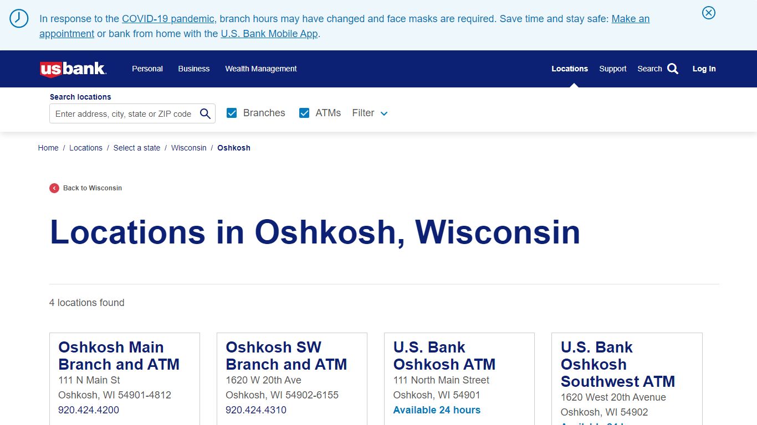The image size is (757, 425).
Task: Click the Oshkosh breadcrumb text
Action: coord(234,148)
